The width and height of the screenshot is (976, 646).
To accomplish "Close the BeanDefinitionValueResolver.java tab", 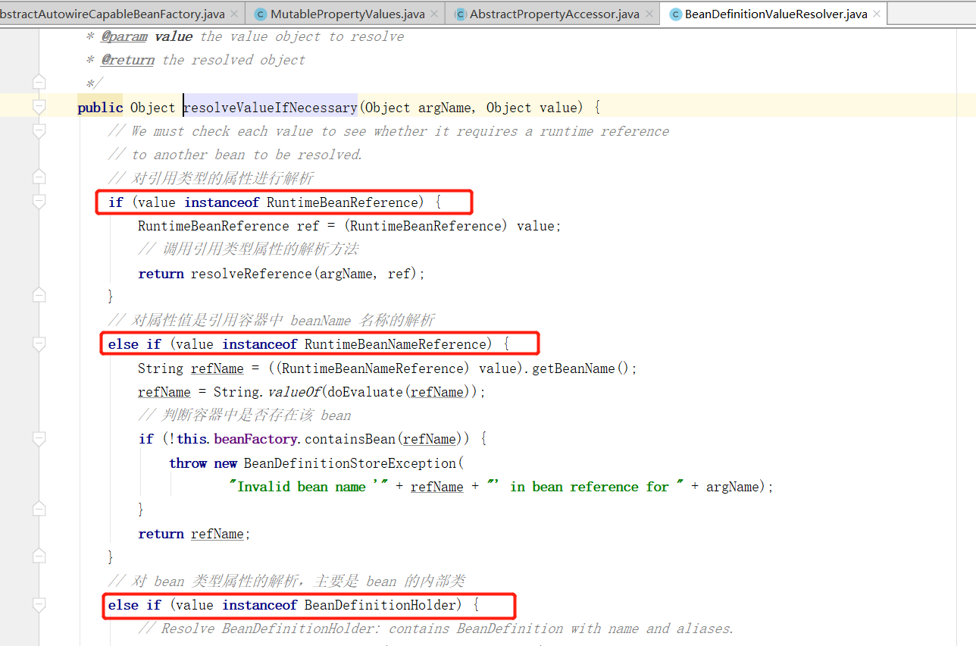I will pyautogui.click(x=875, y=14).
